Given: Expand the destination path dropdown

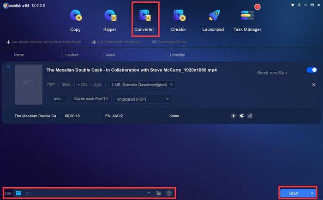Looking at the screenshot, I should (149, 193).
